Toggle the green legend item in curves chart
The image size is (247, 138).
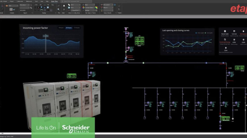click(x=209, y=33)
